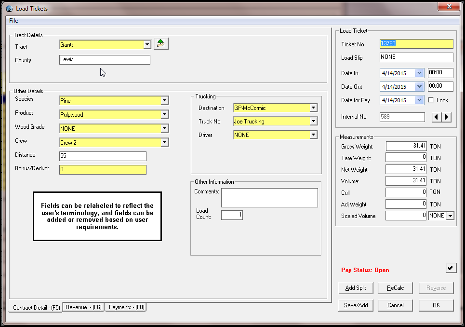
Task: Open the Tract dropdown
Action: coord(147,44)
